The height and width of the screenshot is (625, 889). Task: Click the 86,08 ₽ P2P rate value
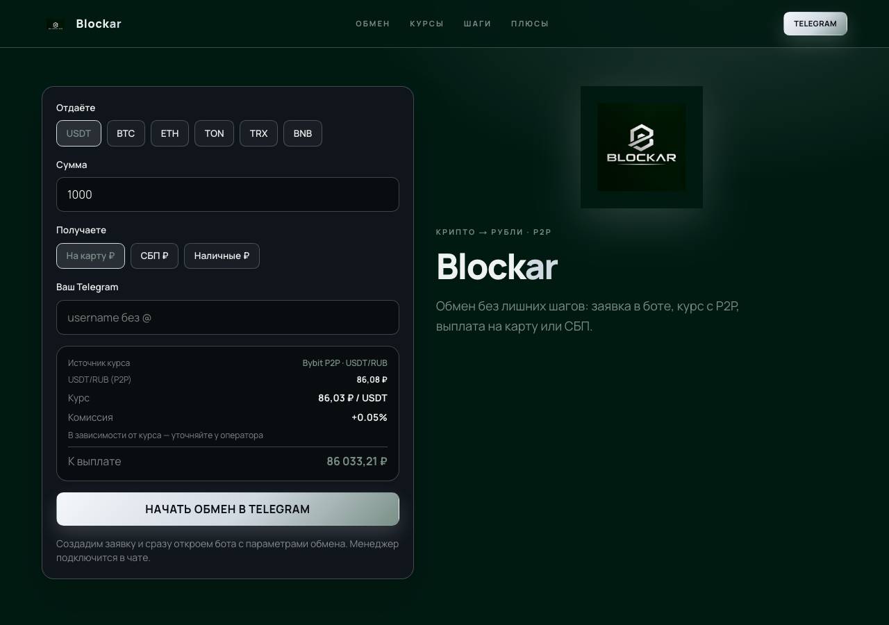(372, 380)
